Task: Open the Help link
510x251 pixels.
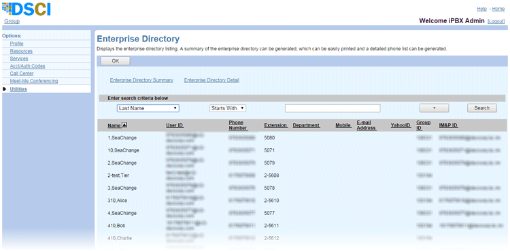Action: (481, 9)
